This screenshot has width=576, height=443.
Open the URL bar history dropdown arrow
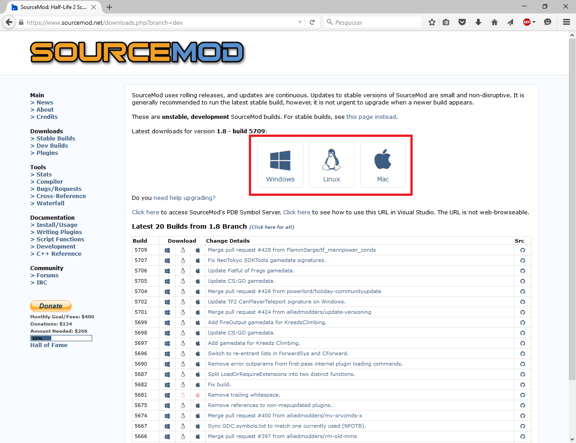pyautogui.click(x=300, y=23)
